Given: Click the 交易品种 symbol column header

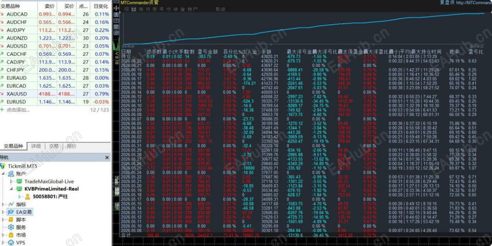Looking at the screenshot, I should (x=18, y=6).
